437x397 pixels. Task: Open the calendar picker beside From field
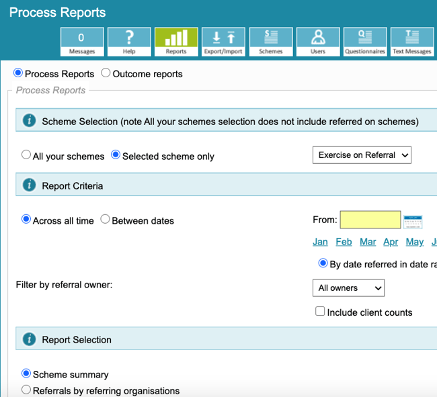412,220
